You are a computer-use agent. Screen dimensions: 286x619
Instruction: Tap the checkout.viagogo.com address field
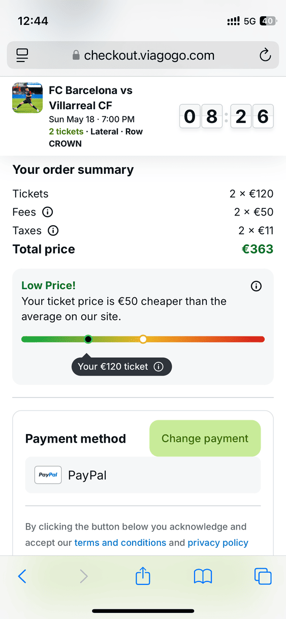143,55
